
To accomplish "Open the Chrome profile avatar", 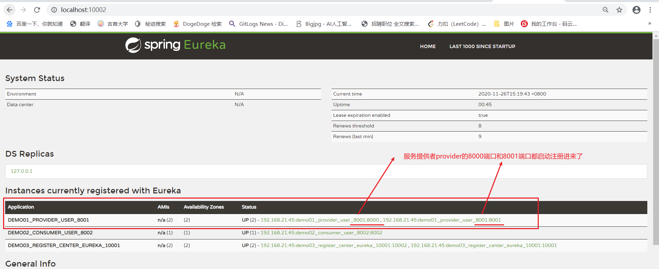I will [x=636, y=10].
